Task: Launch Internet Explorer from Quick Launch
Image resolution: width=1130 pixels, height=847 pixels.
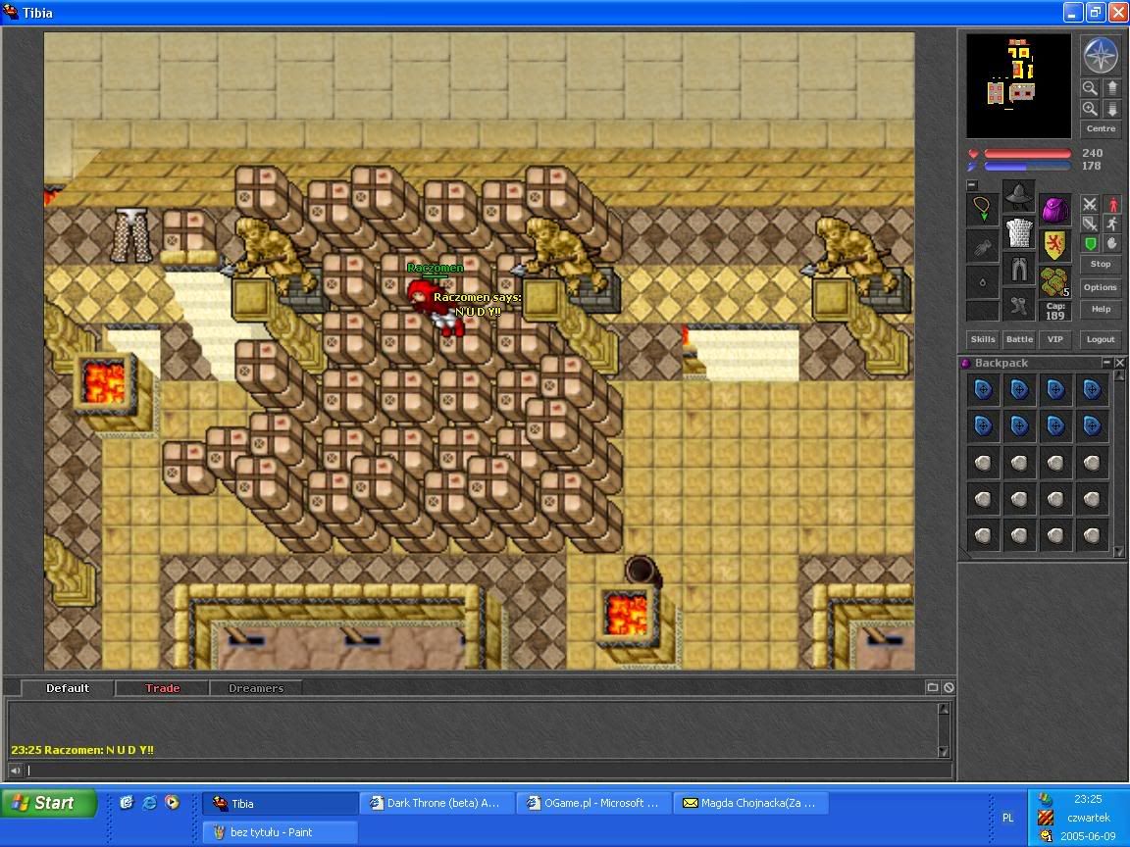Action: [149, 802]
